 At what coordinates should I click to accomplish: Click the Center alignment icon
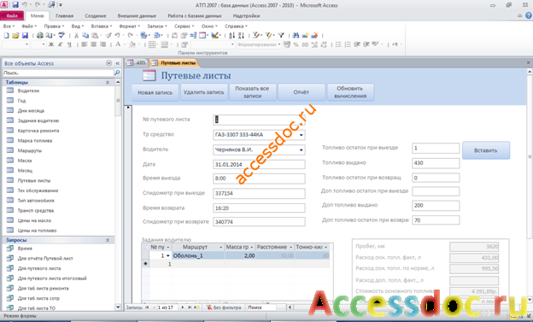coord(93,44)
